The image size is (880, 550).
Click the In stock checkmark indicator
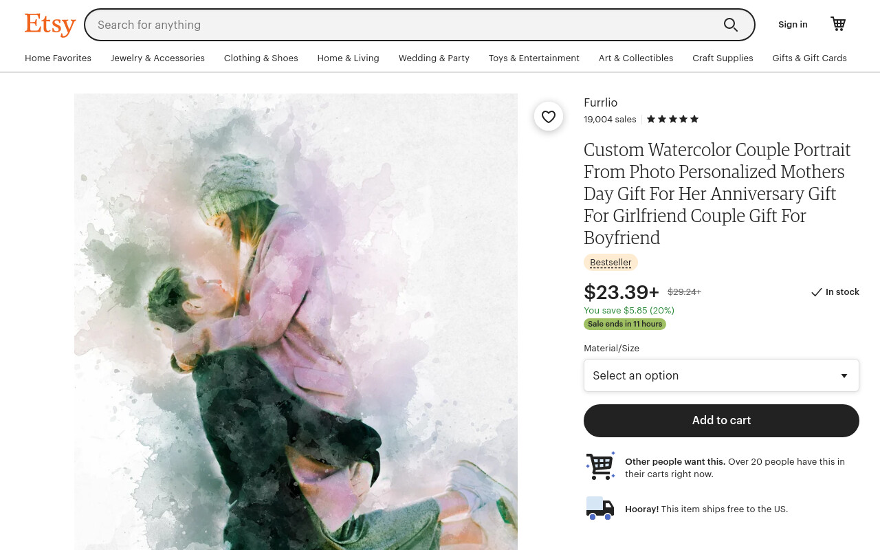[835, 292]
